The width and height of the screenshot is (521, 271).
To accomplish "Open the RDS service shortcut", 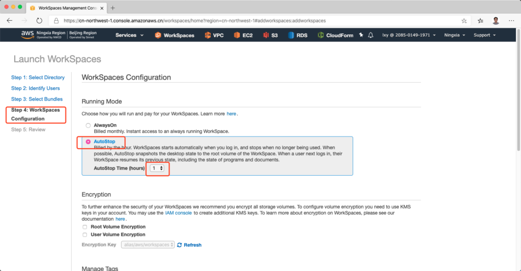I will (x=292, y=36).
